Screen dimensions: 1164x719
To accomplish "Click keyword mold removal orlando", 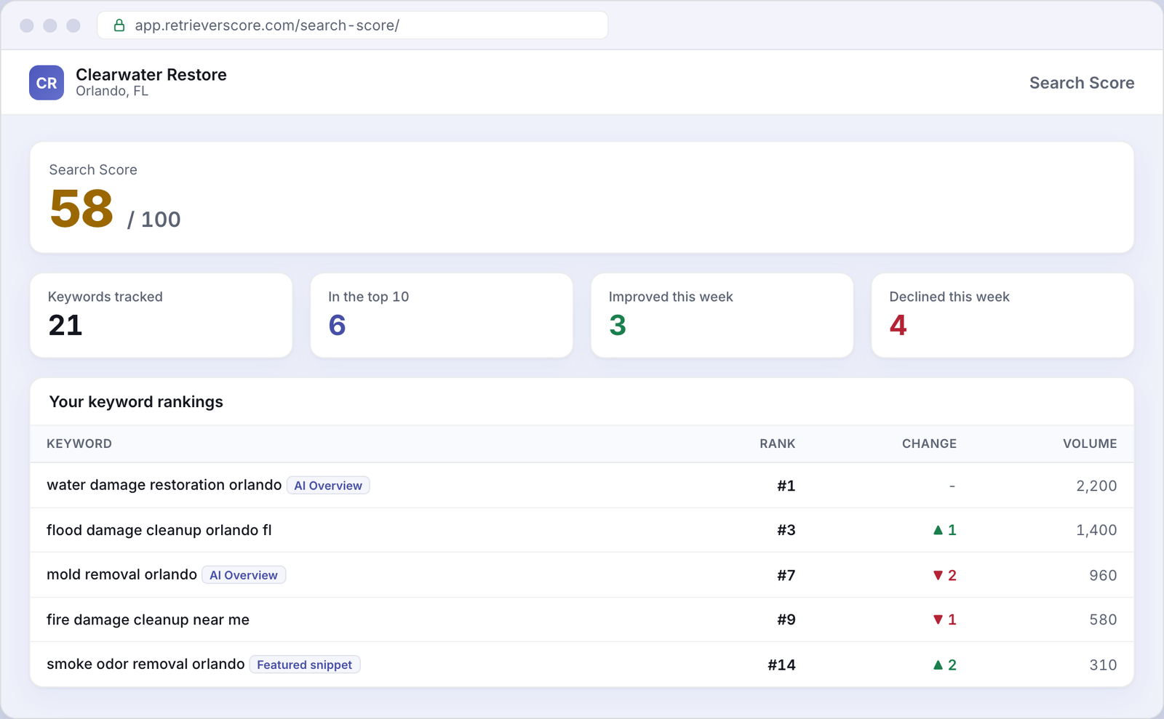I will 121,574.
